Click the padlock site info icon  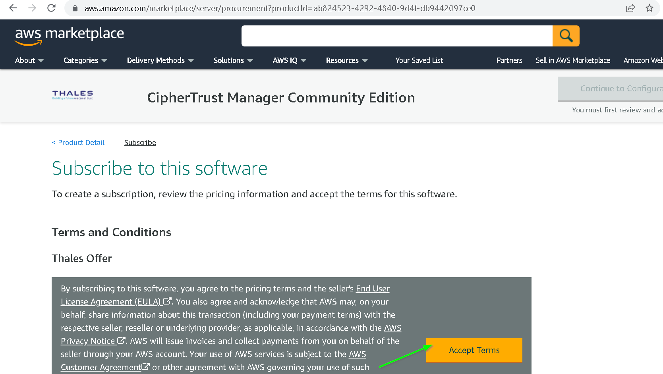pyautogui.click(x=75, y=8)
